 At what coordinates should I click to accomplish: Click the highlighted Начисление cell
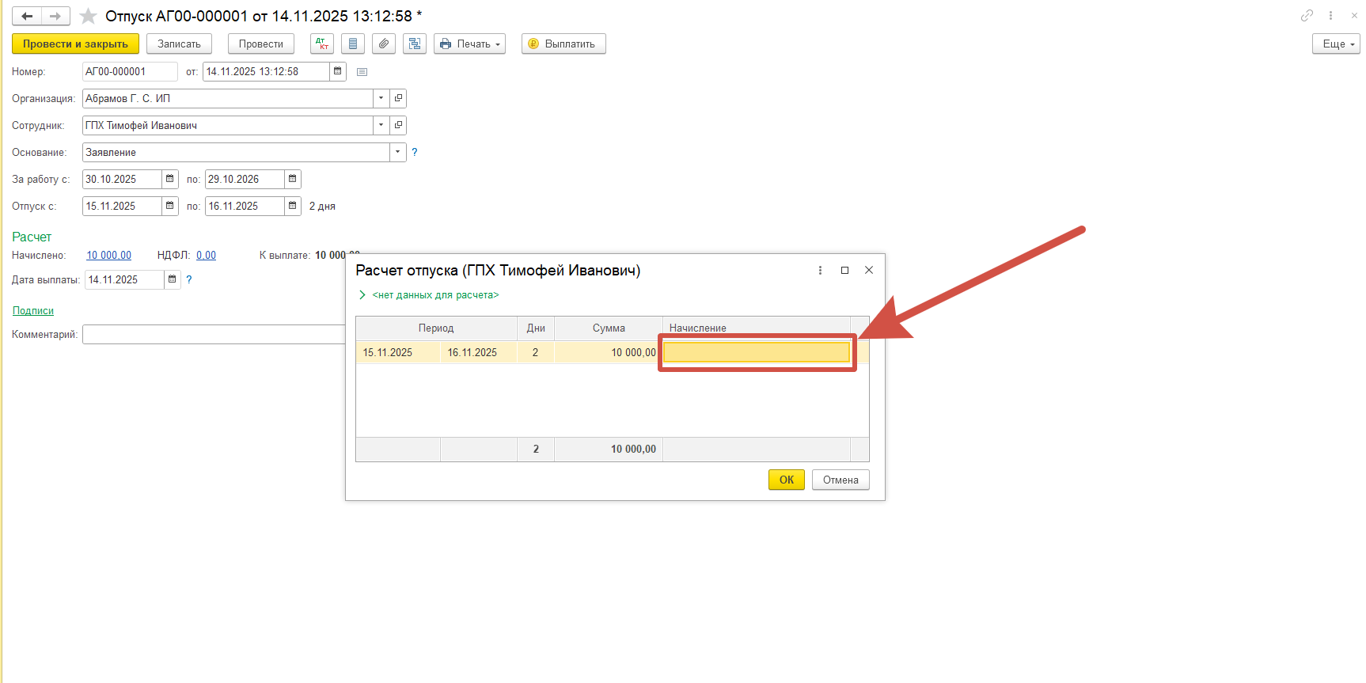756,352
